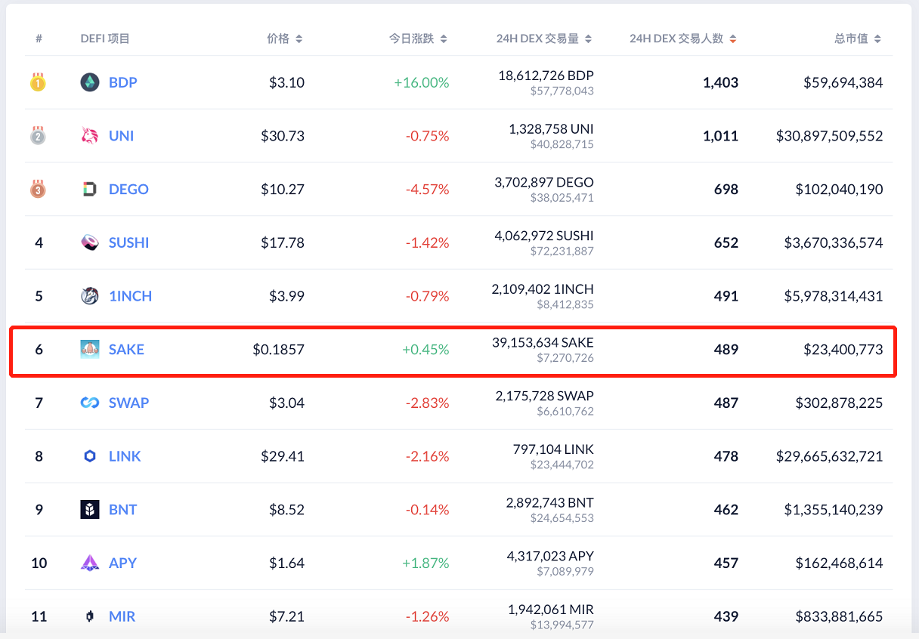Click the SUSHI token logo icon
The height and width of the screenshot is (639, 919).
pyautogui.click(x=90, y=242)
